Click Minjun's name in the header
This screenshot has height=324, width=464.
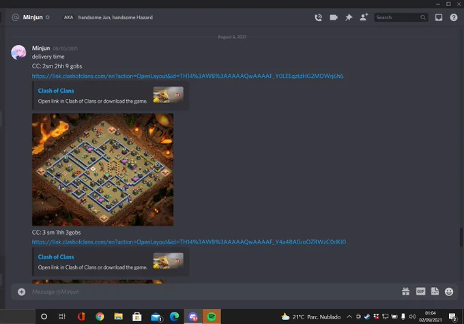pos(33,17)
